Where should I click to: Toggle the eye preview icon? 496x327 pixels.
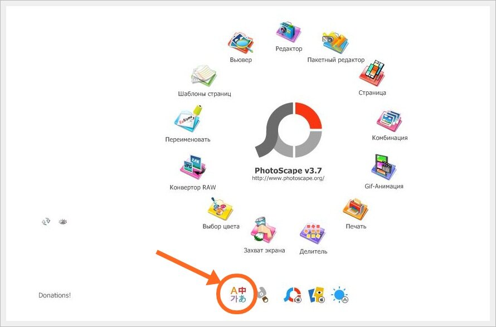[x=62, y=222]
